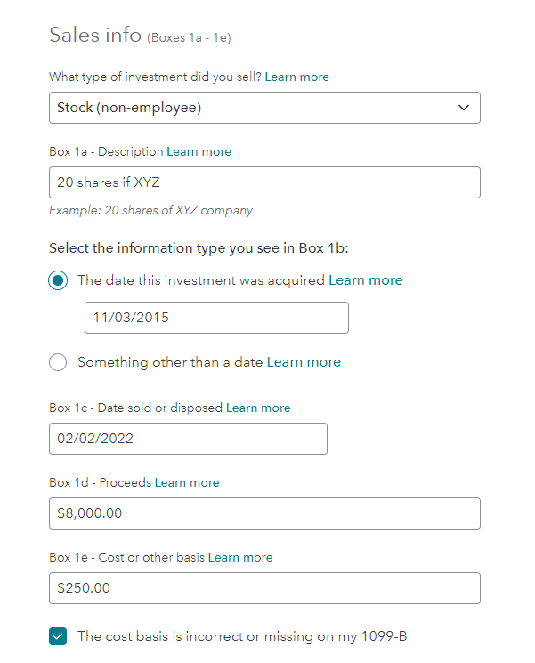
Task: Open Learn more for 'Something other than a date'
Action: (x=303, y=362)
